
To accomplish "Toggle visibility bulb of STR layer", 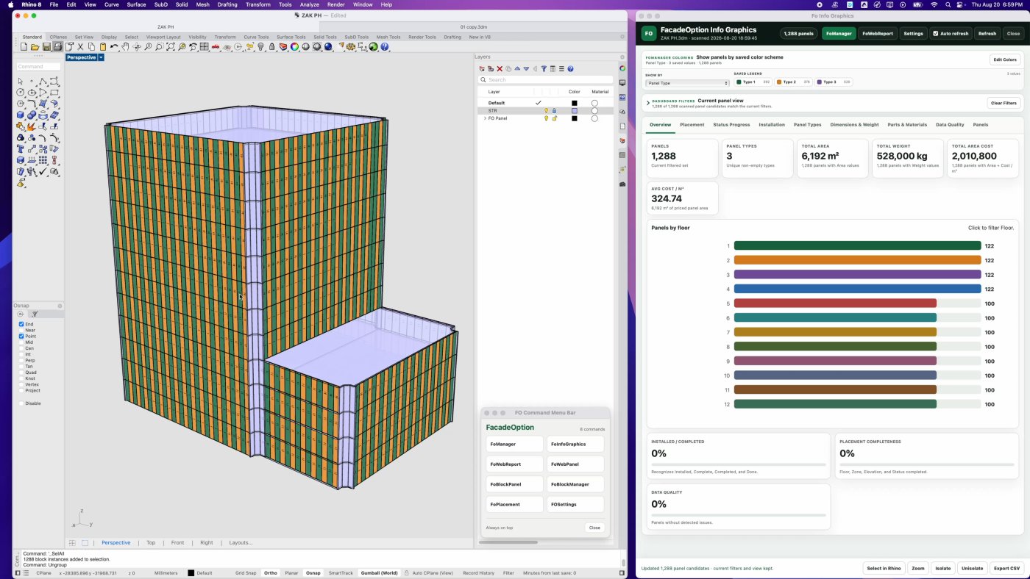I will [546, 111].
